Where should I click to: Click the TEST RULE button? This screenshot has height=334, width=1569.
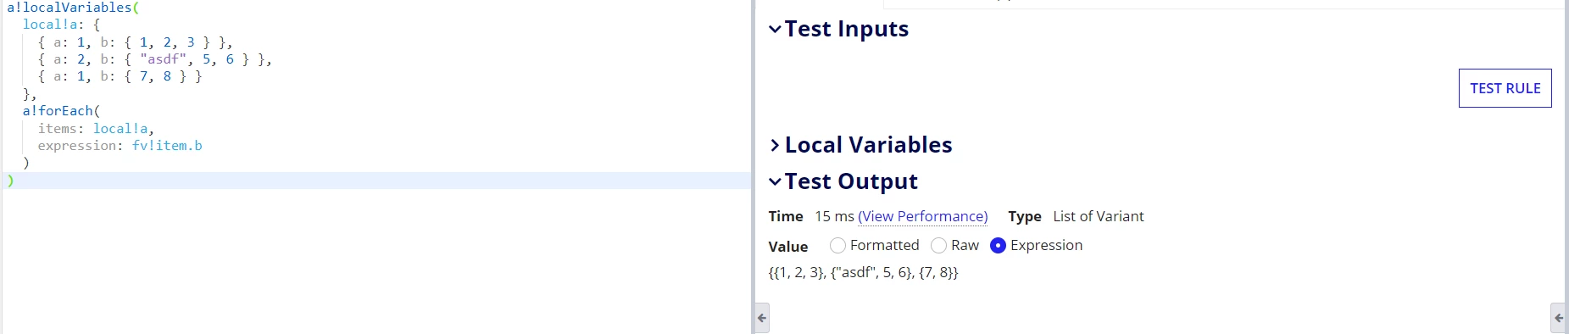(1505, 88)
